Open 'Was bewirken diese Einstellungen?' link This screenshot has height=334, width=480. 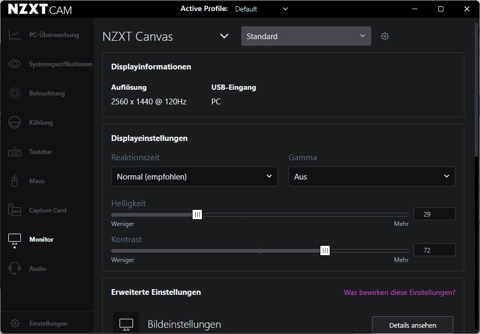pos(399,292)
